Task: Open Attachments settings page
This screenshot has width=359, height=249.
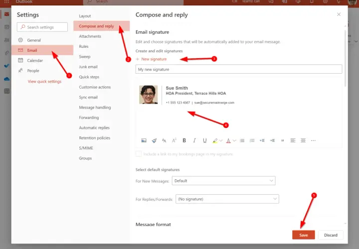Action: [101, 36]
